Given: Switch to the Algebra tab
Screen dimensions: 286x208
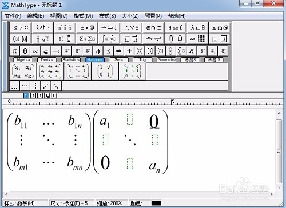Looking at the screenshot, I should click(23, 60).
